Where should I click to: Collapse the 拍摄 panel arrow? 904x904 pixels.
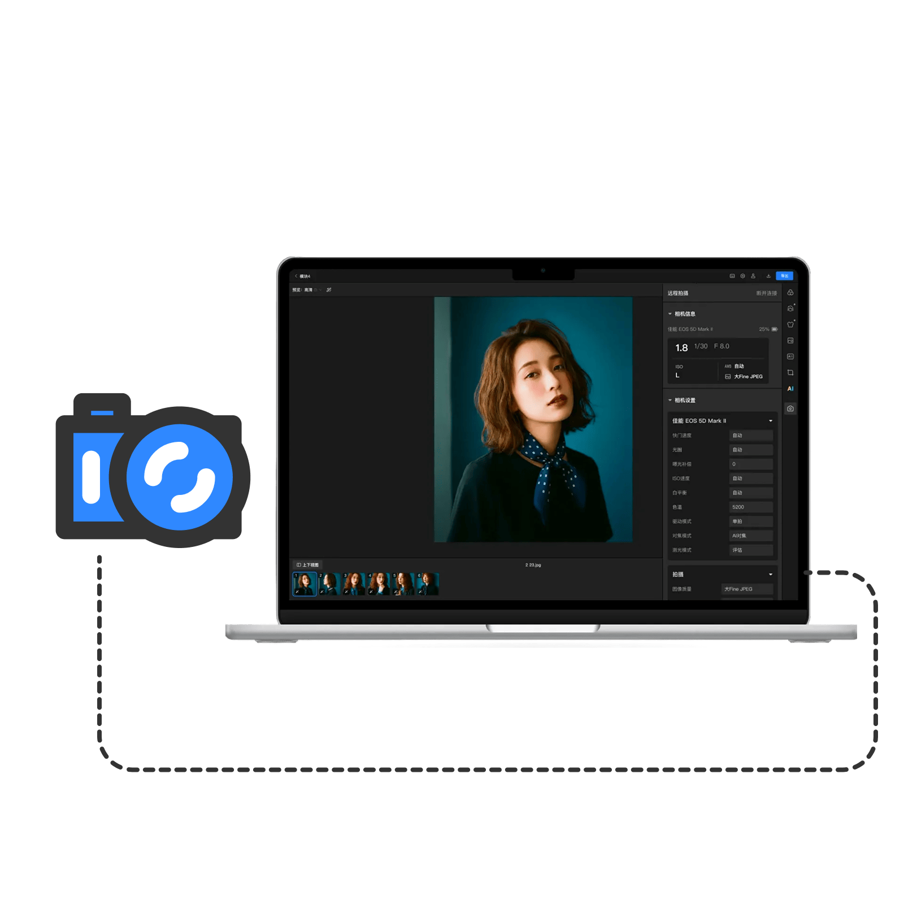(771, 575)
